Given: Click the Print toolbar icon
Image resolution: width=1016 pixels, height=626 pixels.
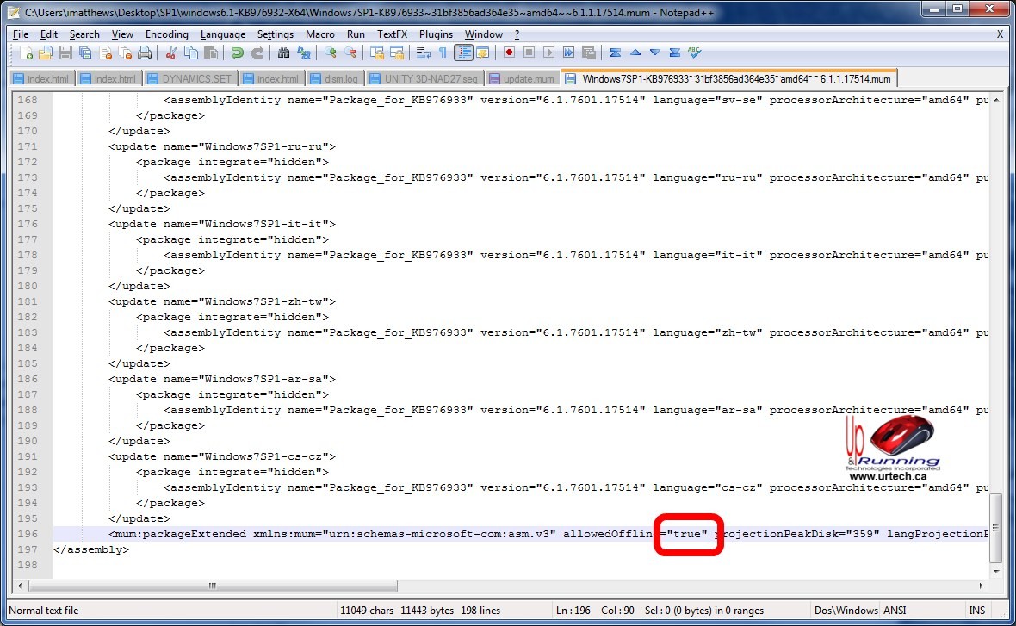Looking at the screenshot, I should [145, 53].
